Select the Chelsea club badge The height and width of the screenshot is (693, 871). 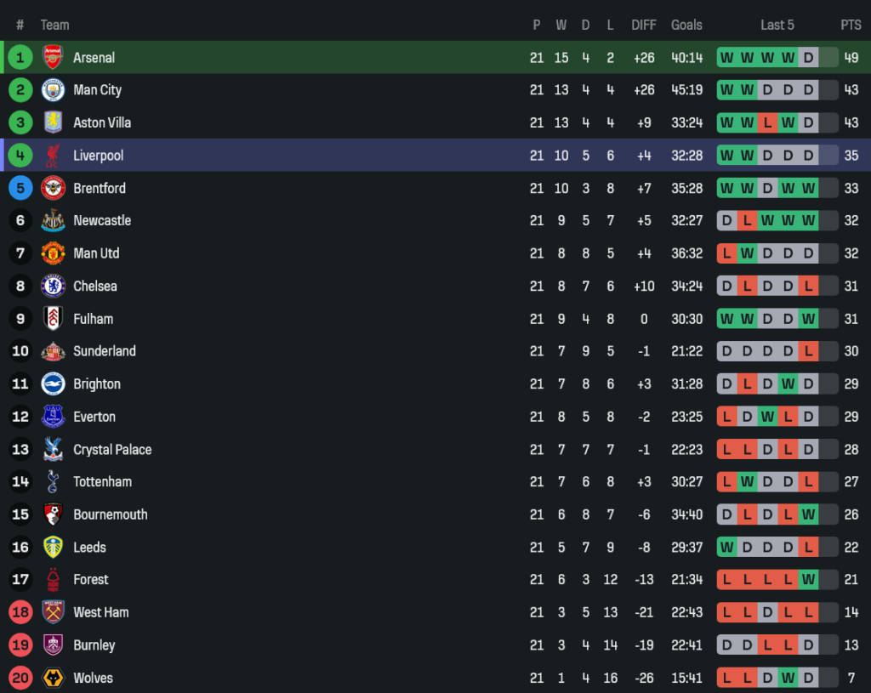53,286
